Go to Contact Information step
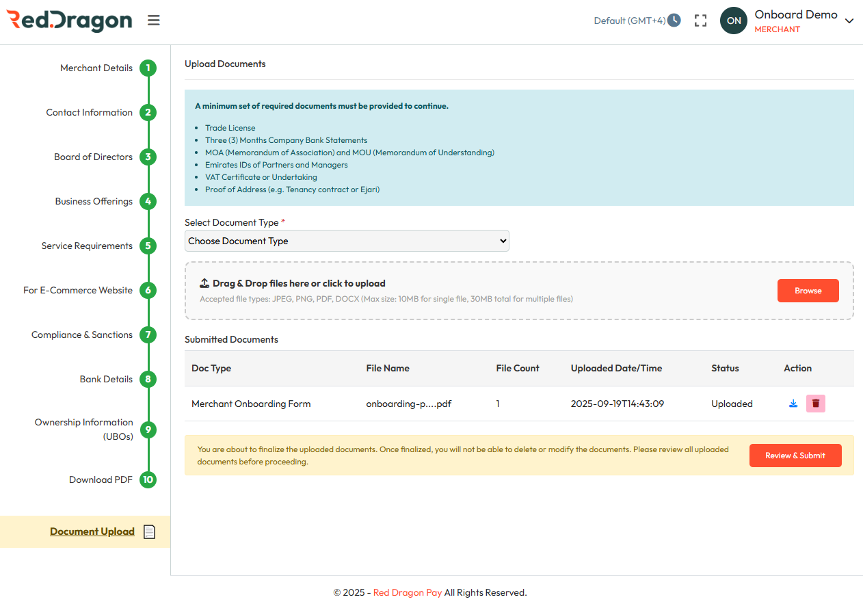This screenshot has width=863, height=606. tap(90, 113)
